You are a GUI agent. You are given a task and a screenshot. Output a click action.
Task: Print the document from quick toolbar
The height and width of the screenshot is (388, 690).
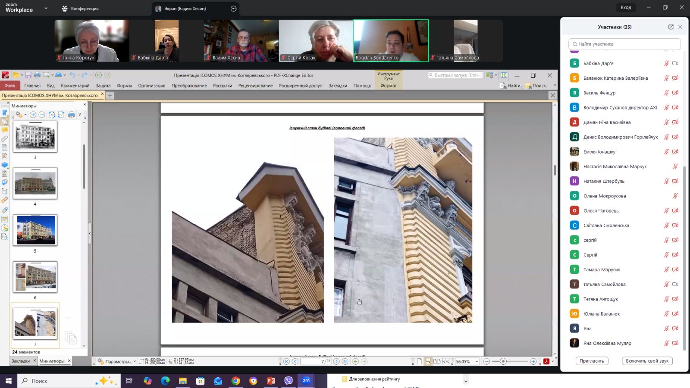(x=37, y=75)
